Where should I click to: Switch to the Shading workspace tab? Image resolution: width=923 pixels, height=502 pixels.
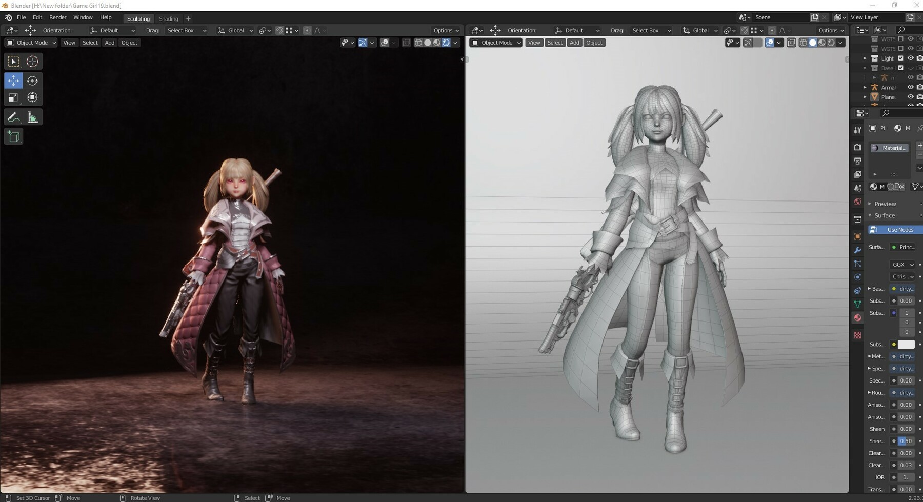click(168, 18)
